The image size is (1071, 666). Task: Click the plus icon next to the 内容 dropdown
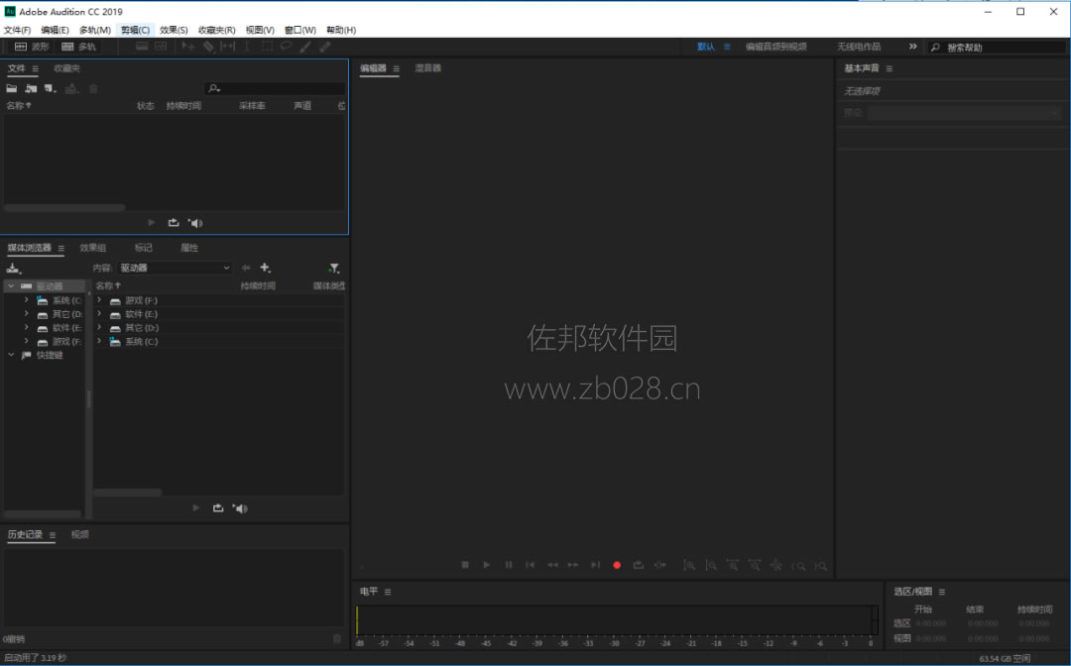tap(265, 268)
